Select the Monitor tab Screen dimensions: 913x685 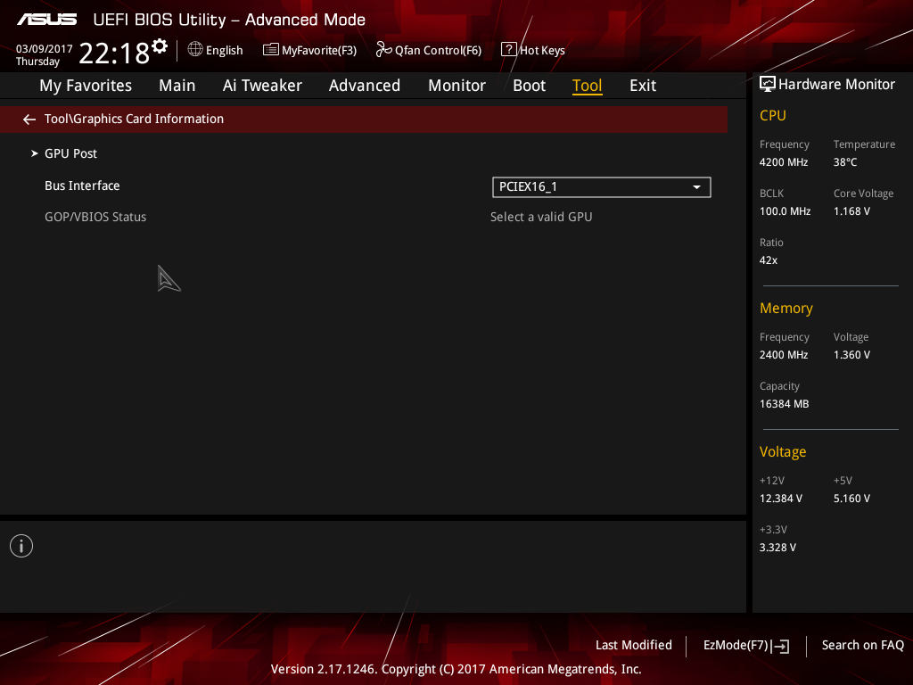[456, 86]
